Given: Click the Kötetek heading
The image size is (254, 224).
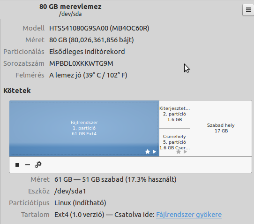Looking at the screenshot, I should 17,91.
